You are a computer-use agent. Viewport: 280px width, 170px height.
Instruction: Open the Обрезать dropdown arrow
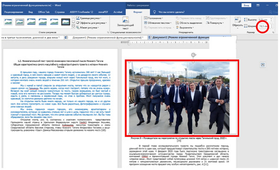pos(237,28)
